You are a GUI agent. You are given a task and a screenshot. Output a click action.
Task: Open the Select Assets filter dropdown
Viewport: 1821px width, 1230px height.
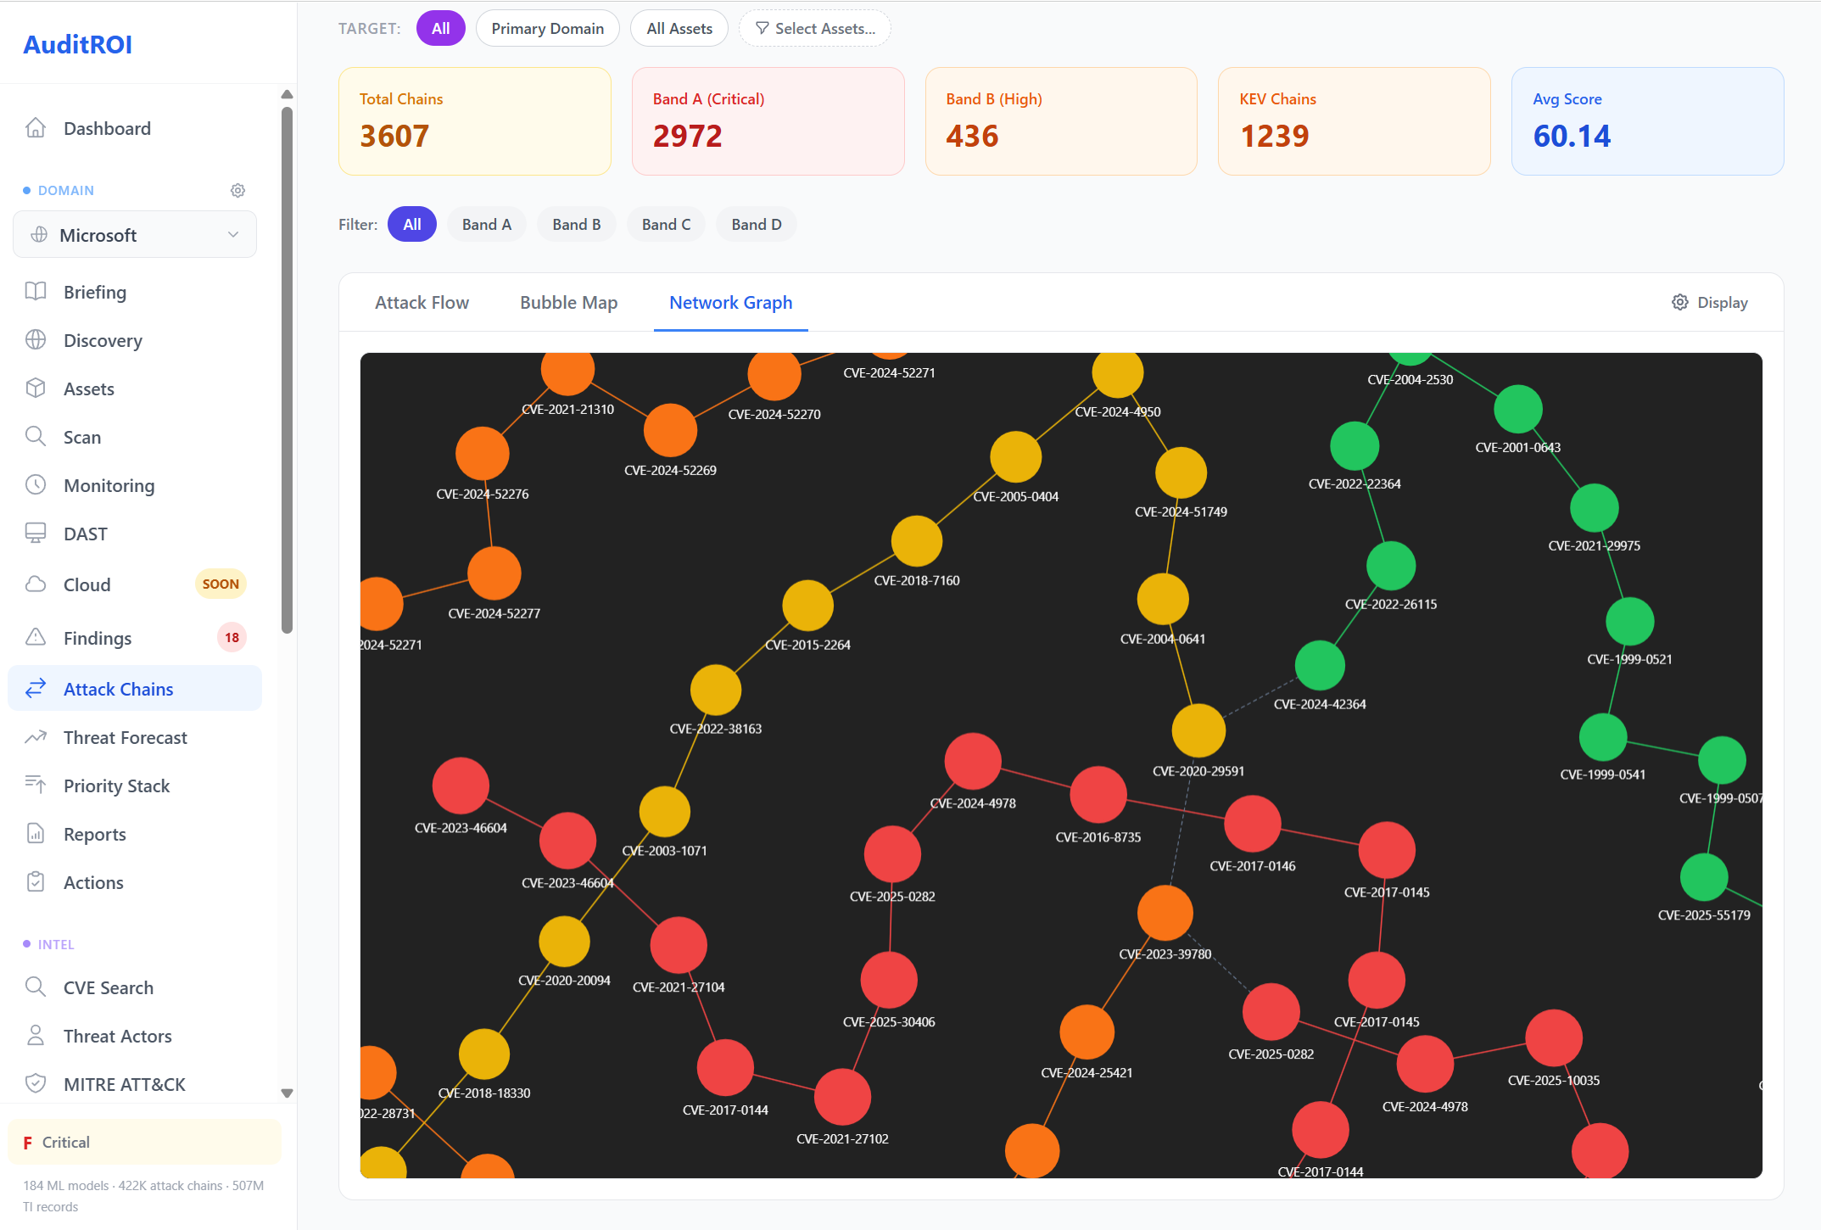tap(814, 28)
